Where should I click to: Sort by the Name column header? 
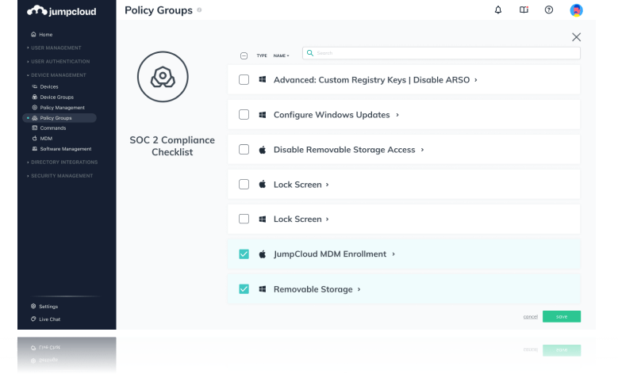click(281, 56)
